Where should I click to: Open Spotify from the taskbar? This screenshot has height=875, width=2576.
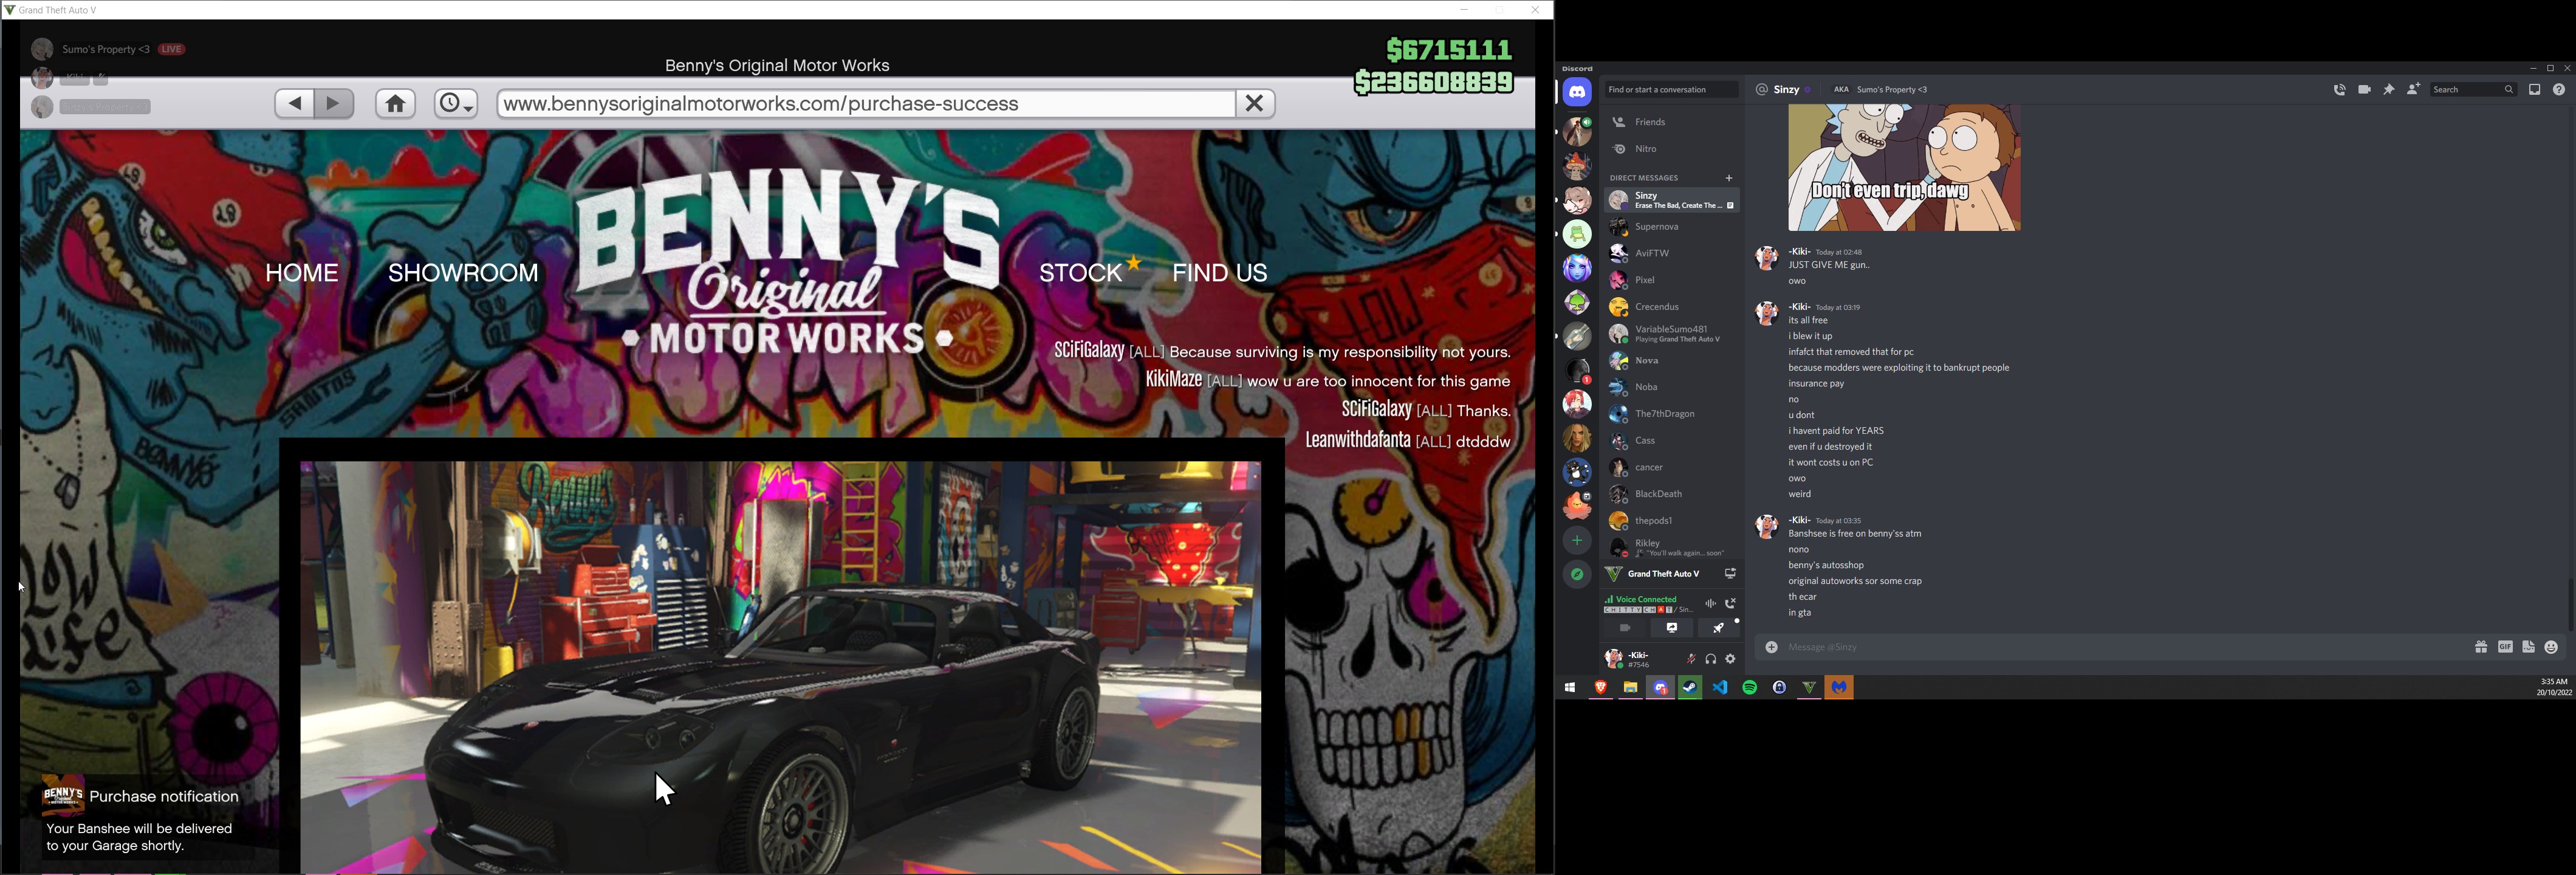pos(1750,688)
